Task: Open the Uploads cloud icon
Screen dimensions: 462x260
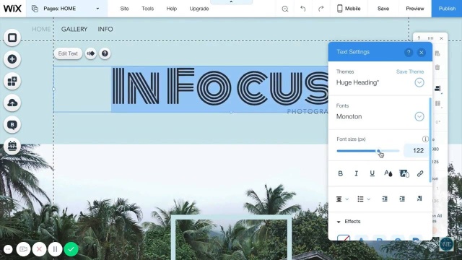Action: click(x=12, y=103)
